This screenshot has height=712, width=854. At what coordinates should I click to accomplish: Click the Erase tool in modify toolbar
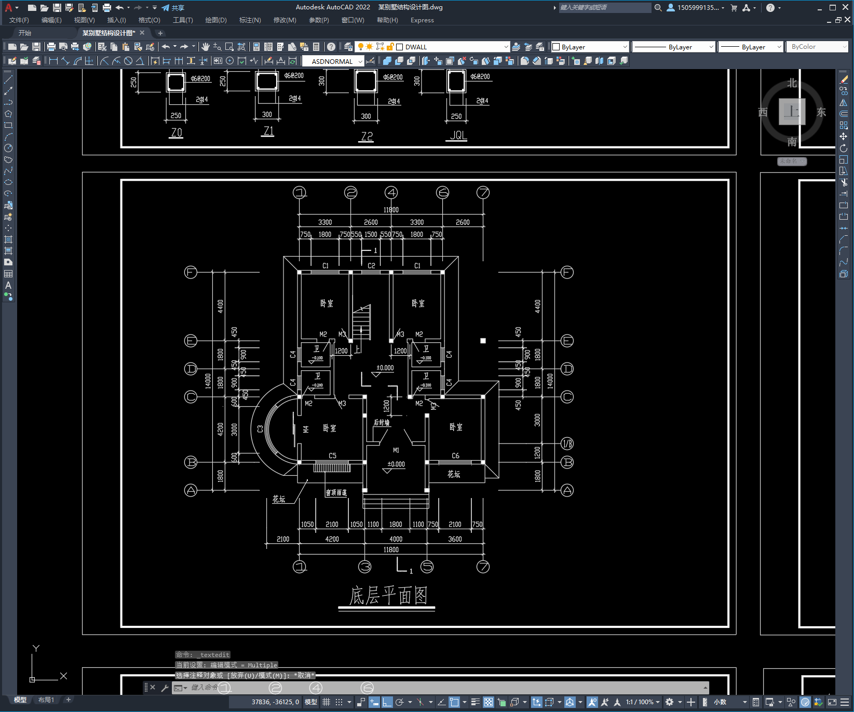(844, 79)
